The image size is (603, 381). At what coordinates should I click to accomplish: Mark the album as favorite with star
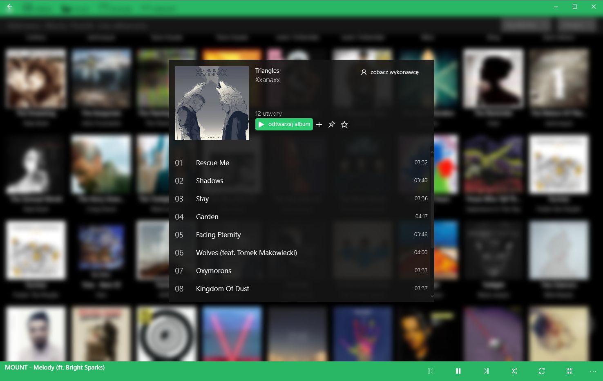coord(344,124)
